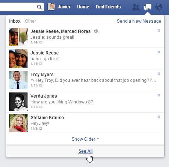The width and height of the screenshot is (169, 167).
Task: Click the group photo for Jessie and Merced
Action: point(18,37)
